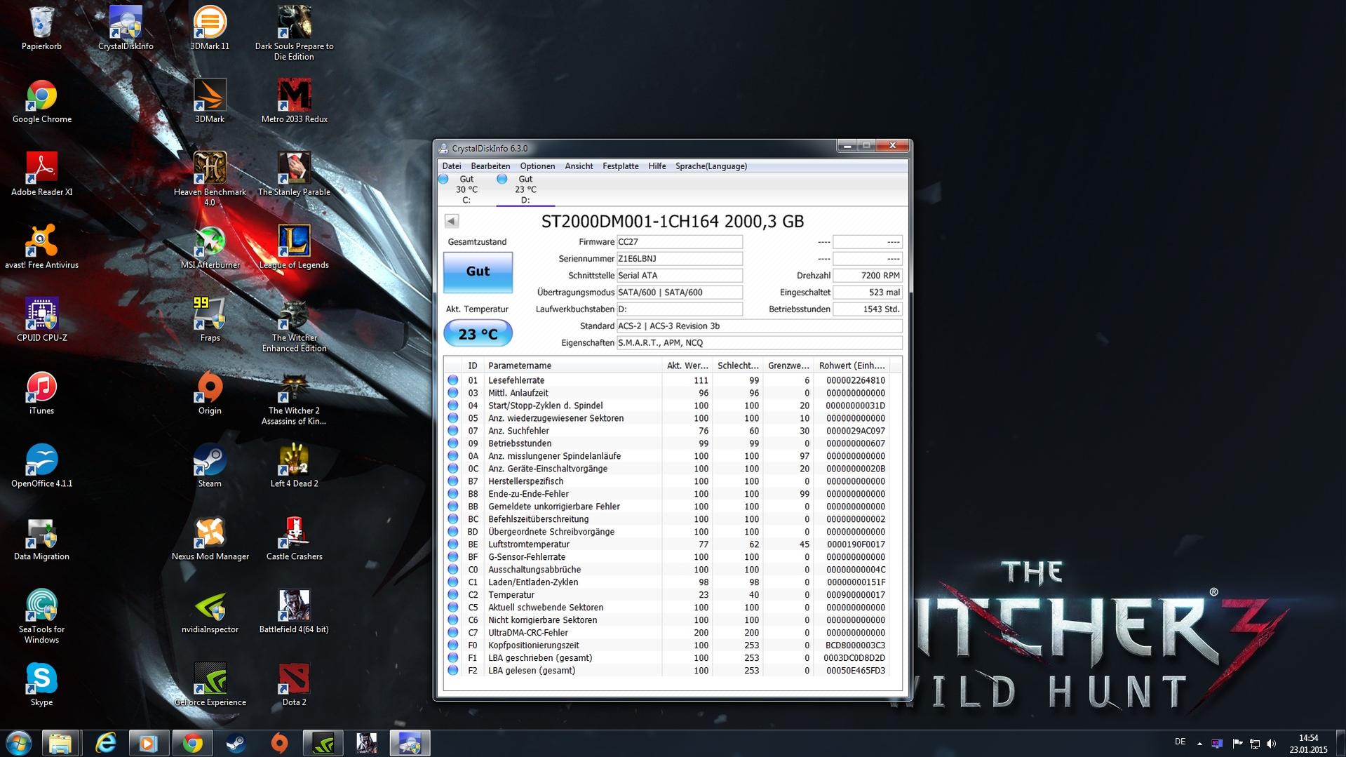1346x757 pixels.
Task: Select the CPUID CPU-Z shortcut
Action: (41, 321)
